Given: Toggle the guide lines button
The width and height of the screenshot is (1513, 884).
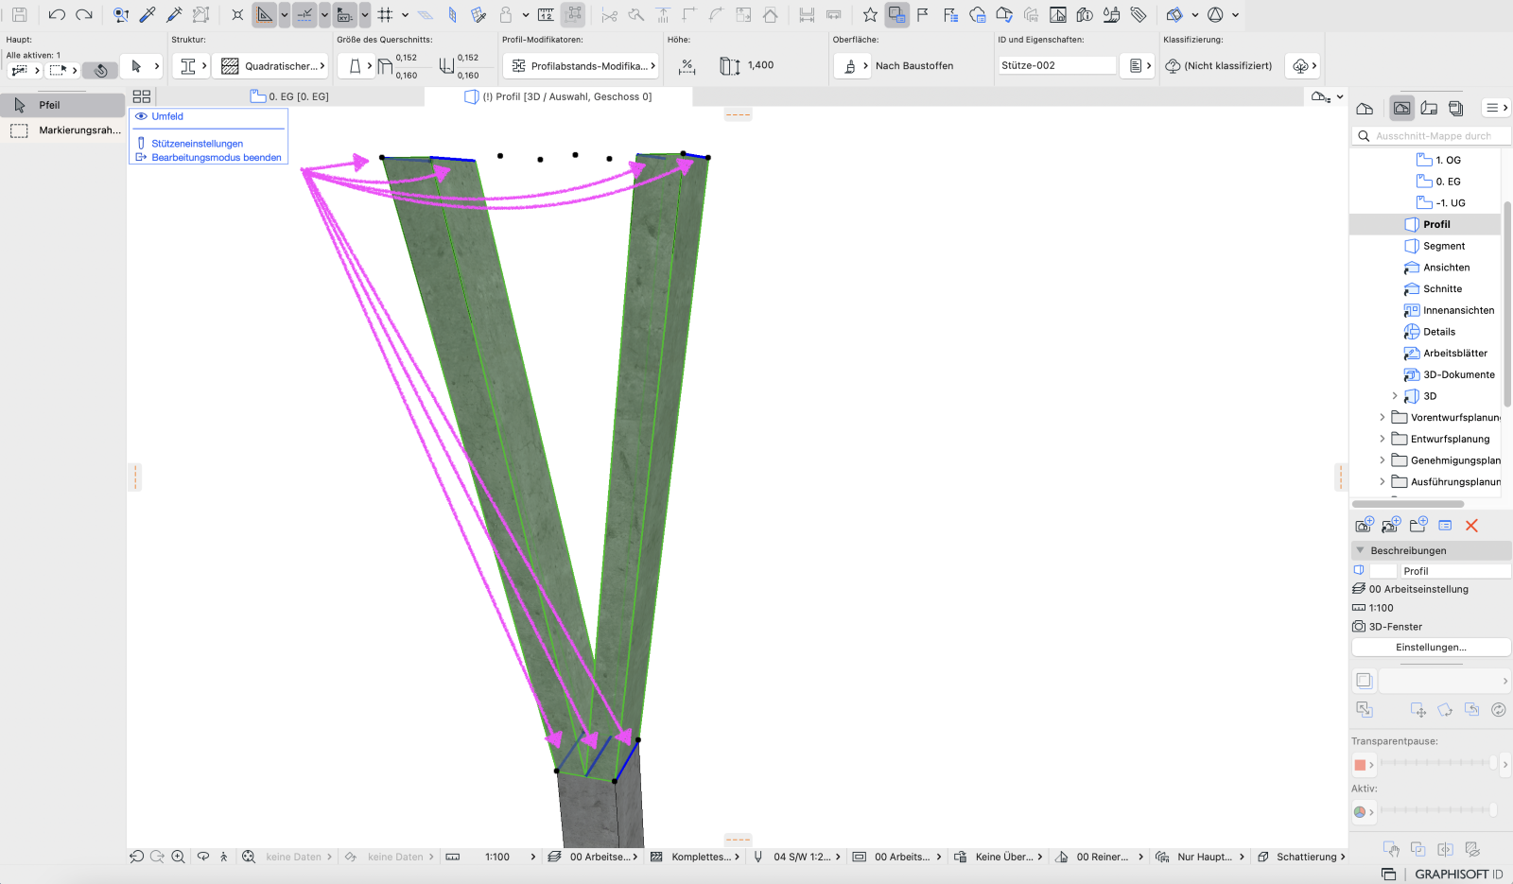Looking at the screenshot, I should (304, 14).
